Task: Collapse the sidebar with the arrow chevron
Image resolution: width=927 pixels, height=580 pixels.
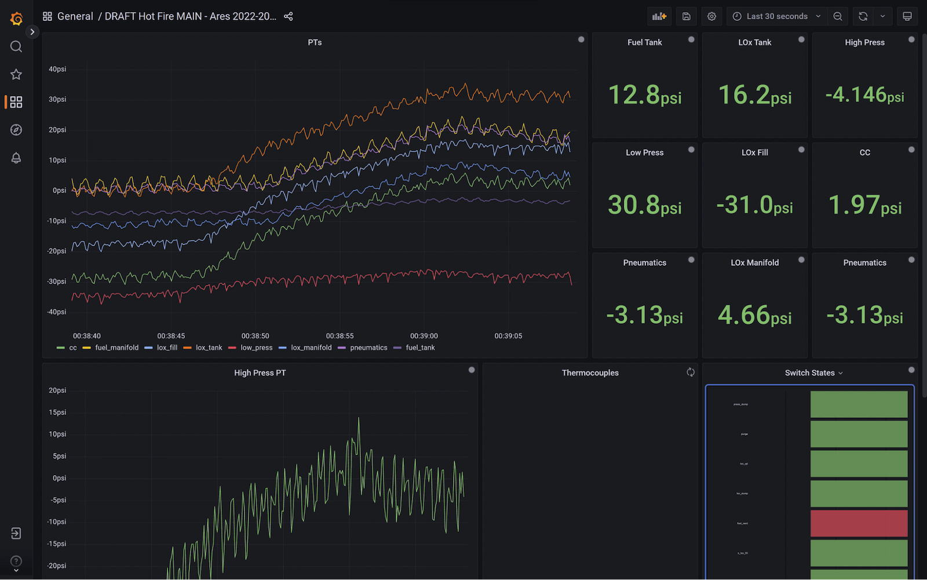Action: tap(32, 31)
